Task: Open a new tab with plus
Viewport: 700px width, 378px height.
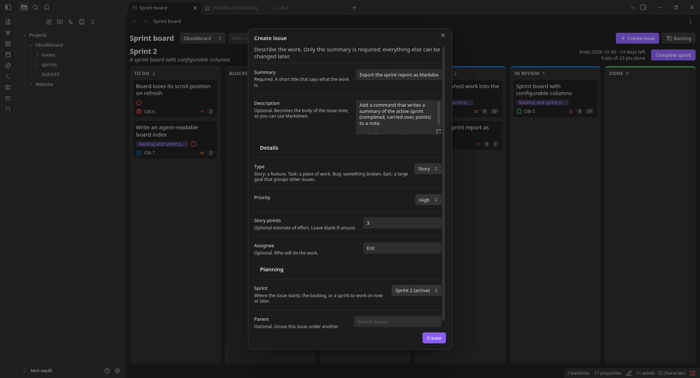Action: pos(354,8)
